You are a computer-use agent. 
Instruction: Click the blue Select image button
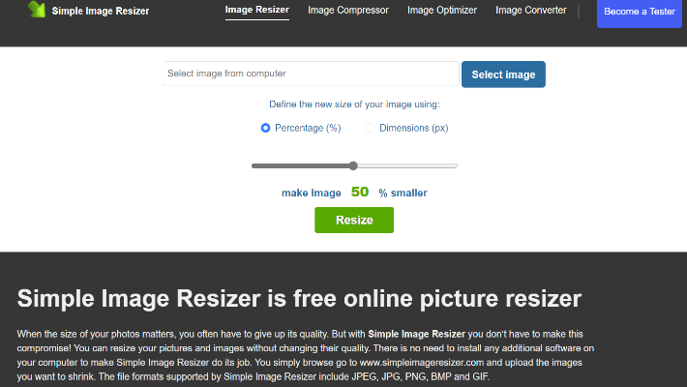click(x=503, y=74)
